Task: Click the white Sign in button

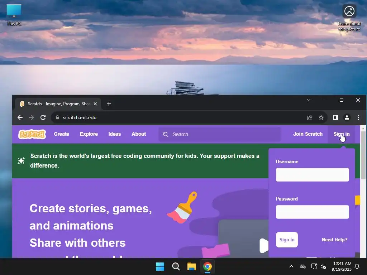Action: [287, 240]
